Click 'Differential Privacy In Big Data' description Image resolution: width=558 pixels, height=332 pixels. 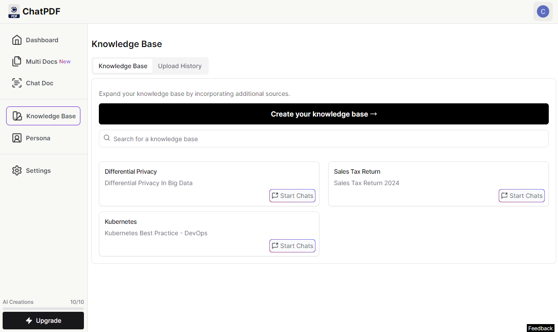[149, 183]
